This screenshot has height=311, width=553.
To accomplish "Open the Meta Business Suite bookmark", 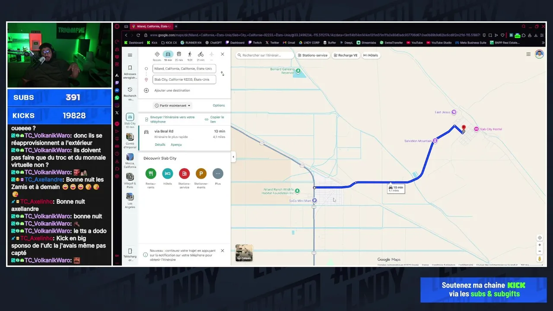I will (471, 43).
